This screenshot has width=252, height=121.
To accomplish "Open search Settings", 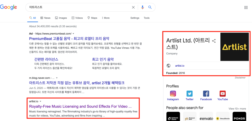I will point(135,18).
